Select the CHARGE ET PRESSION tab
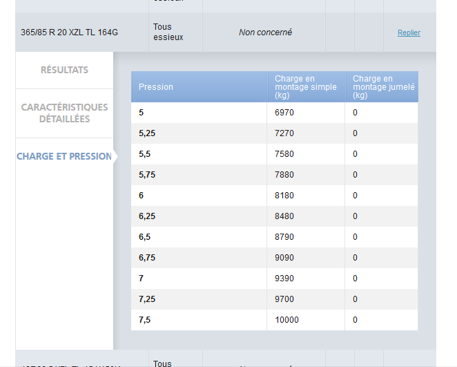The height and width of the screenshot is (367, 457). click(x=64, y=156)
